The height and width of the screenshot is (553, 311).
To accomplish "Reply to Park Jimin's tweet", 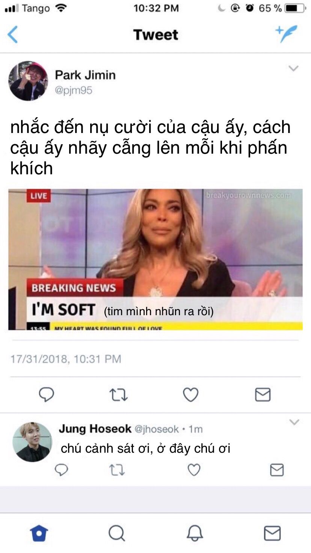I will (47, 395).
